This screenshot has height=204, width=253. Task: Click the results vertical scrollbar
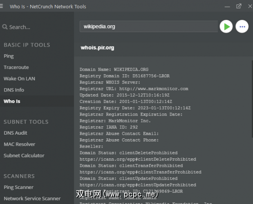point(251,122)
